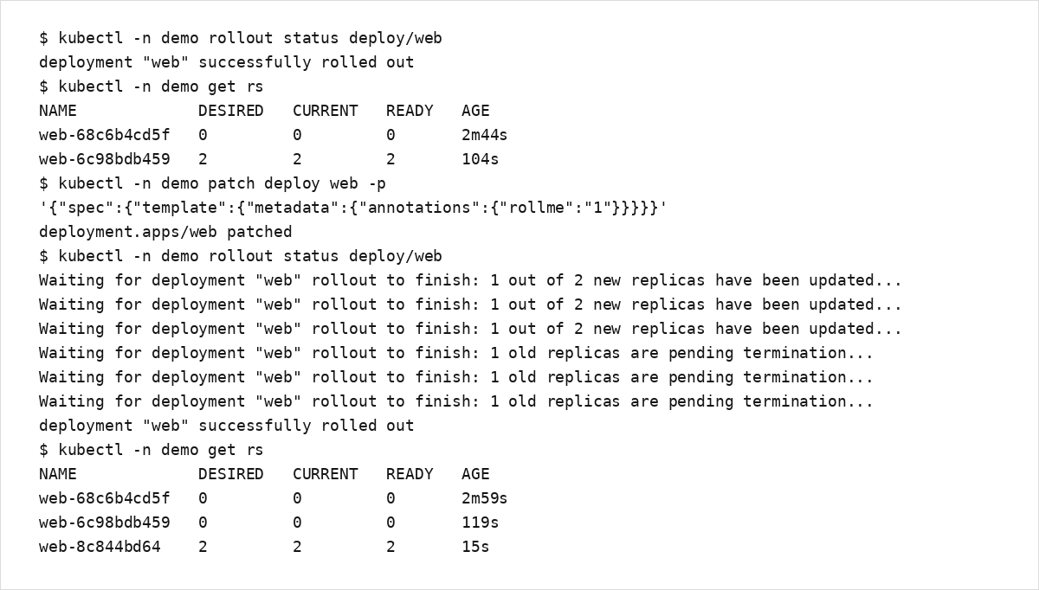Select the web-8c844bd64 replica set name
The width and height of the screenshot is (1039, 590).
pyautogui.click(x=100, y=547)
